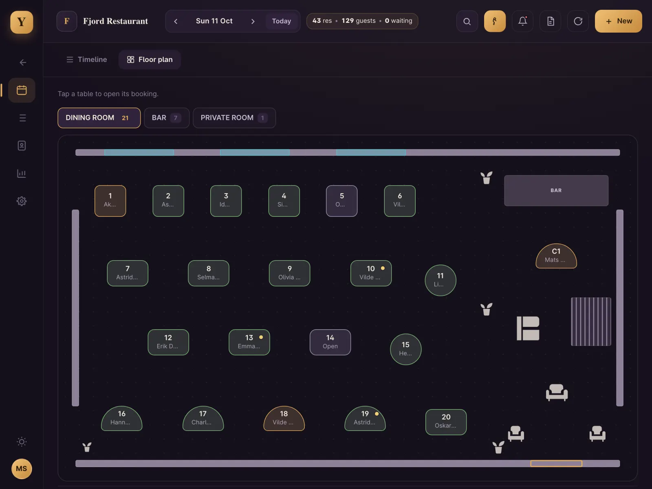Open round table 15
Screen dimensions: 652x489
pyautogui.click(x=406, y=349)
